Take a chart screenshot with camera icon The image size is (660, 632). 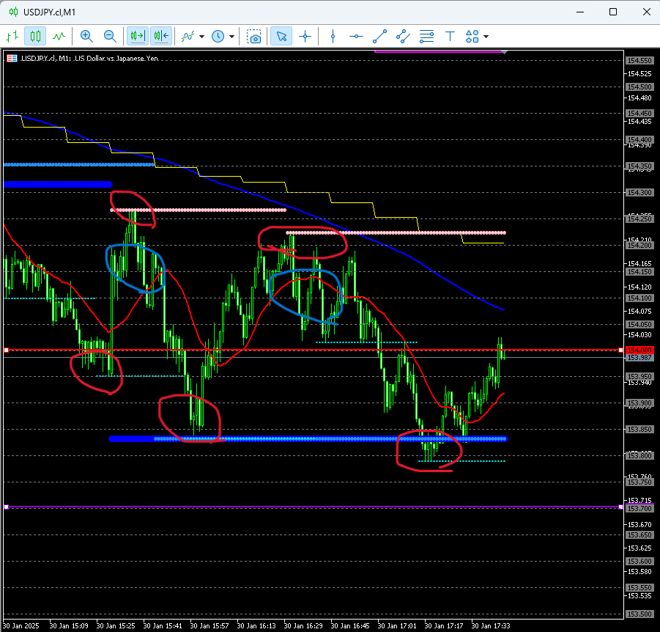pos(254,36)
